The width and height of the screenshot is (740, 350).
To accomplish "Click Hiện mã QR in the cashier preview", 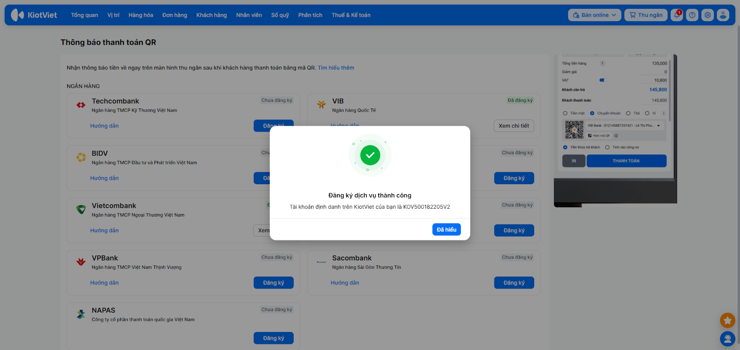I will click(x=599, y=136).
